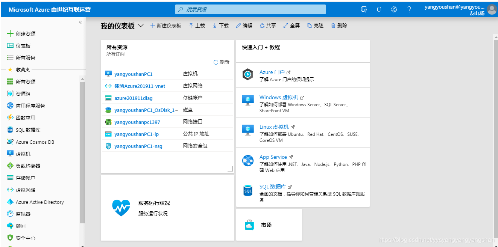Open yangyoushanPC1-nsg security group link
The height and width of the screenshot is (247, 498).
click(138, 146)
